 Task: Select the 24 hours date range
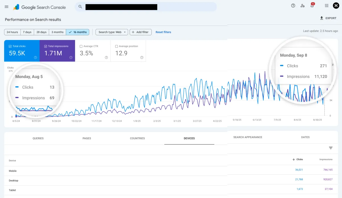point(12,32)
